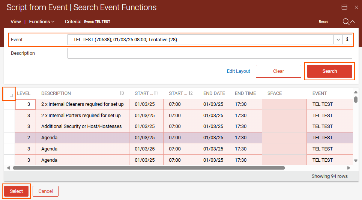The image size is (362, 200).
Task: Click 'Showing 94 rows' status text
Action: coord(329,176)
